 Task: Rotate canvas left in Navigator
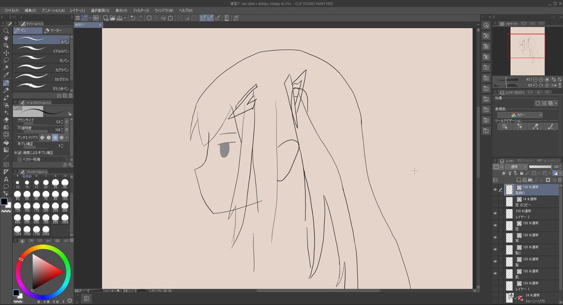(536, 85)
